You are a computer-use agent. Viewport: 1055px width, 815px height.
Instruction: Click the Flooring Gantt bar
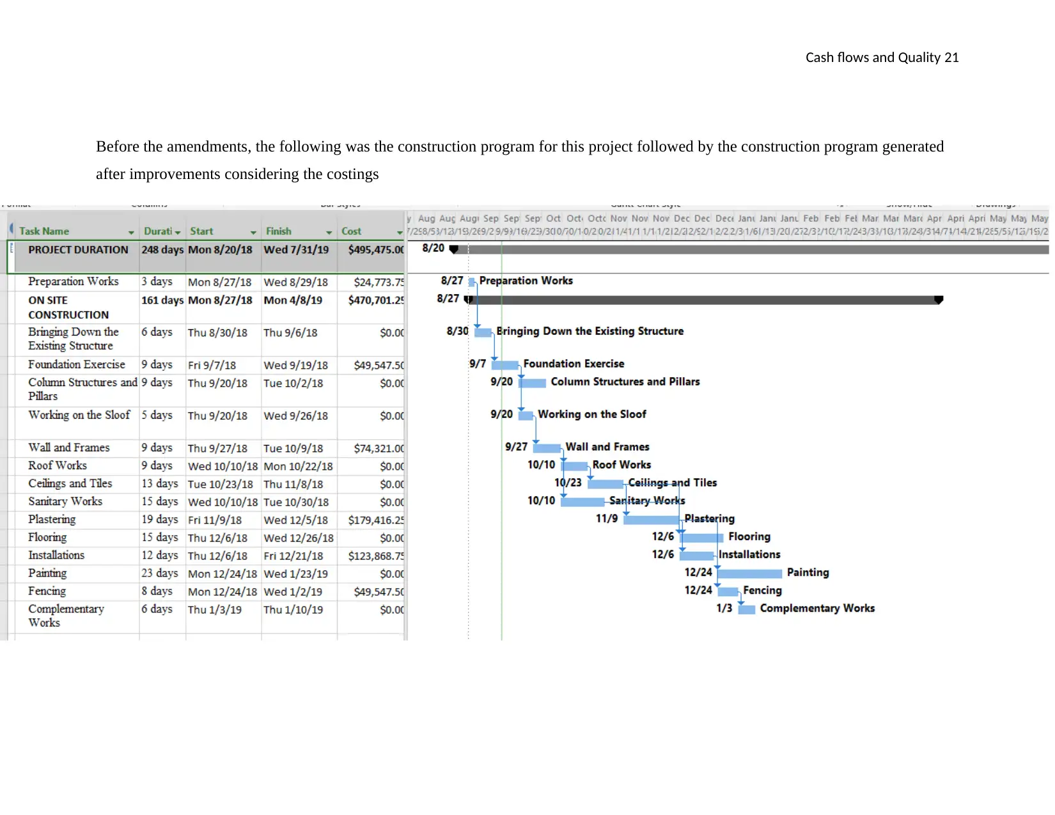point(702,538)
